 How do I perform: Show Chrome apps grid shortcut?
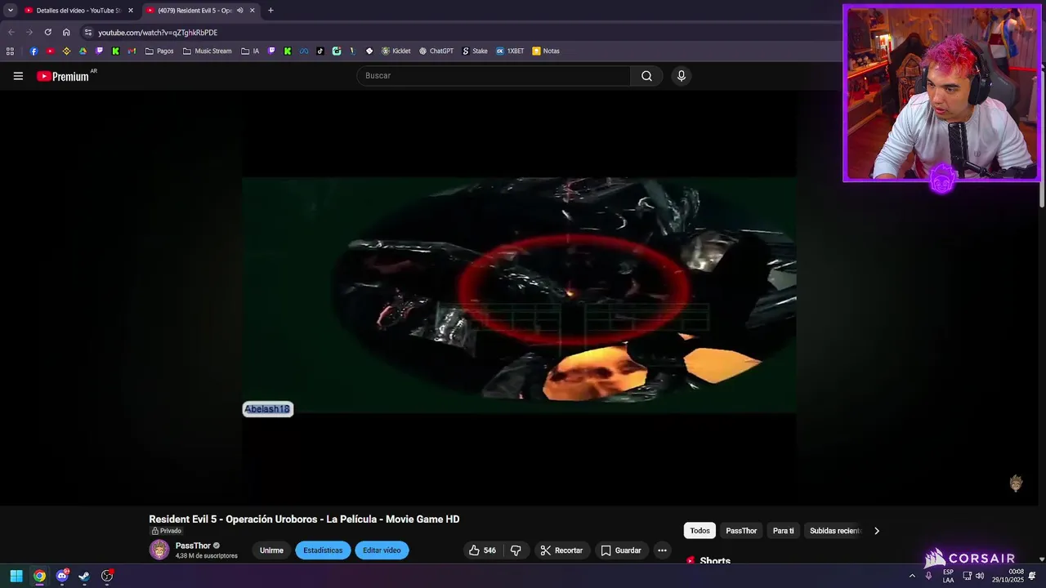point(10,51)
